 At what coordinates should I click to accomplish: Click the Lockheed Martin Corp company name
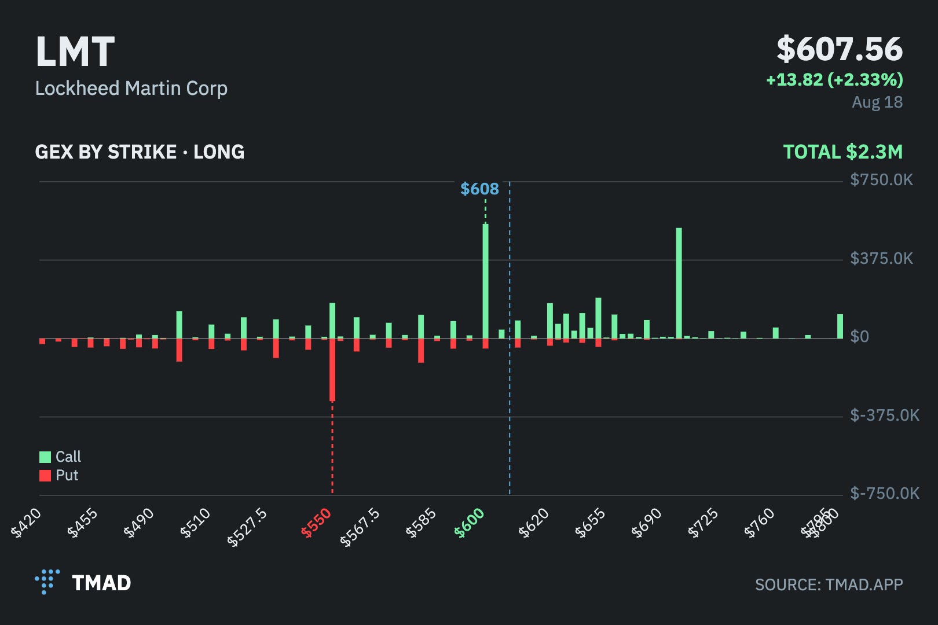pyautogui.click(x=131, y=88)
